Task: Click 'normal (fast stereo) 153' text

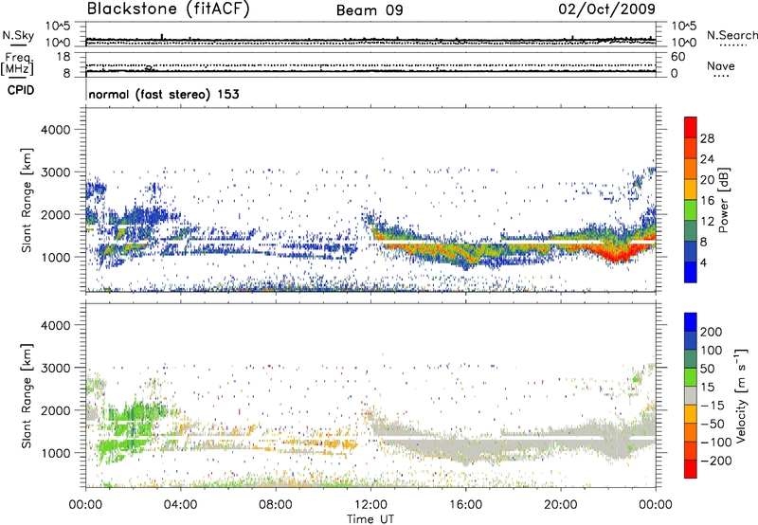Action: 164,94
